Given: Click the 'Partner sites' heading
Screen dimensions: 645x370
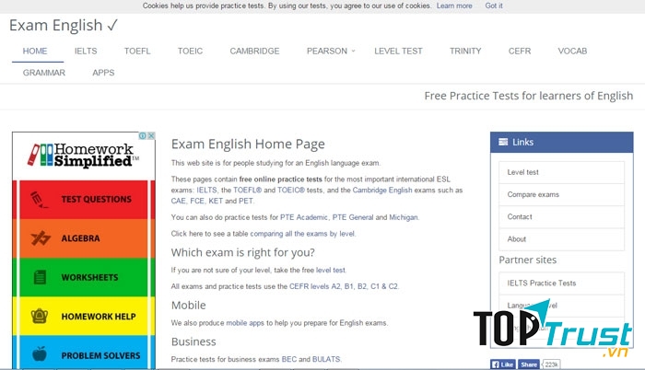Looking at the screenshot, I should (x=527, y=260).
